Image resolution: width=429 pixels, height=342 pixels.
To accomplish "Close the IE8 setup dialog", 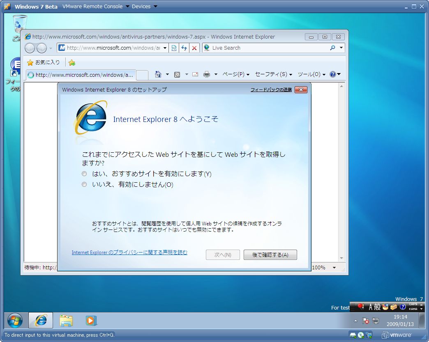I will coord(301,90).
